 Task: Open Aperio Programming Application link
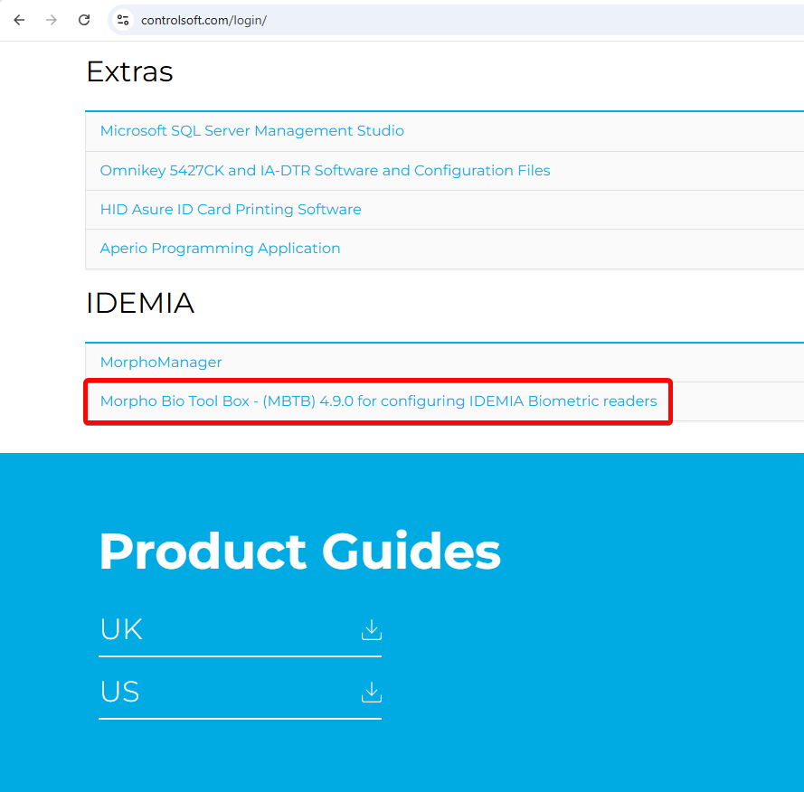click(220, 248)
